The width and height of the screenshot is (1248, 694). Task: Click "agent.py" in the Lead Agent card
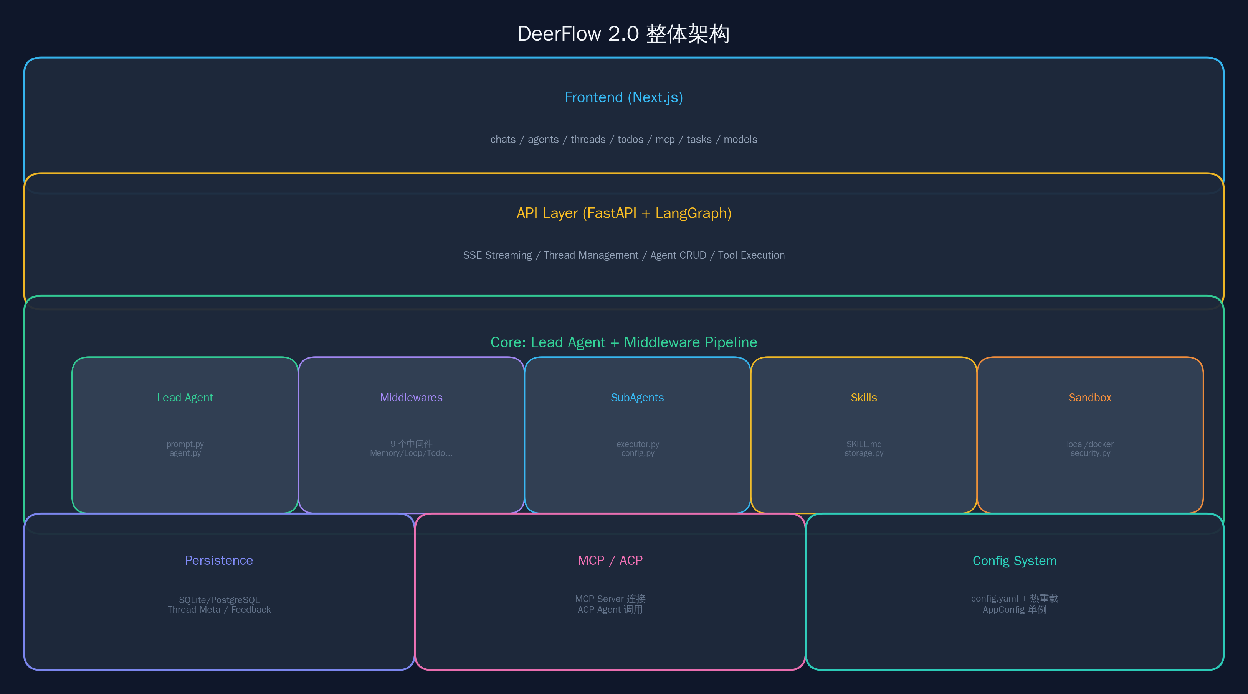pos(185,453)
